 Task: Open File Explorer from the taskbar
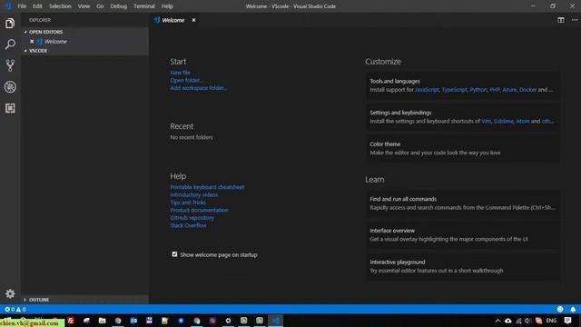click(102, 321)
